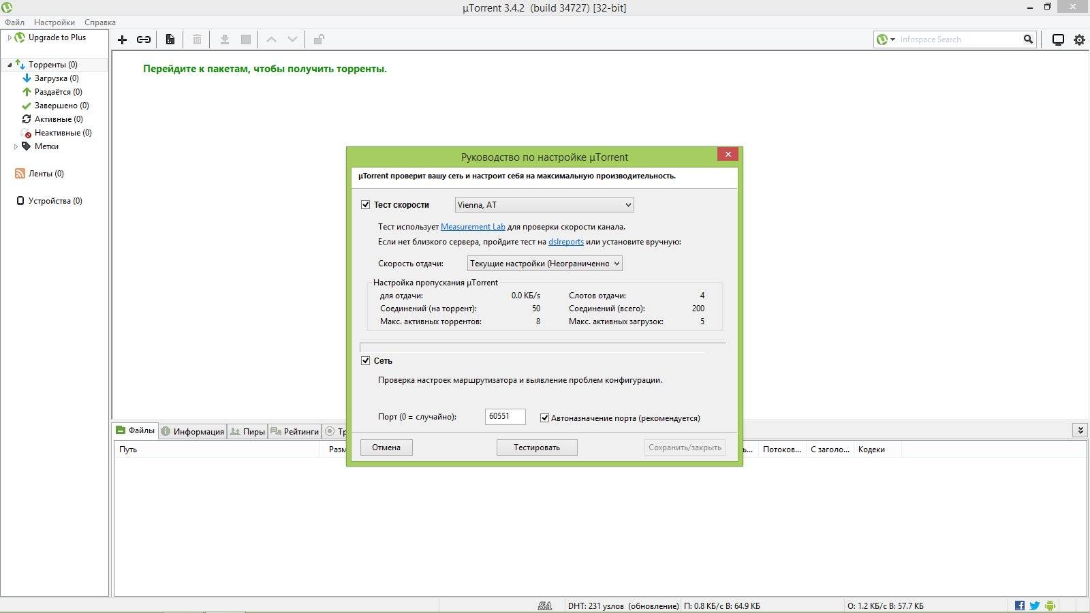Select Раздаётся (0) in the sidebar
The image size is (1090, 613).
[x=59, y=92]
